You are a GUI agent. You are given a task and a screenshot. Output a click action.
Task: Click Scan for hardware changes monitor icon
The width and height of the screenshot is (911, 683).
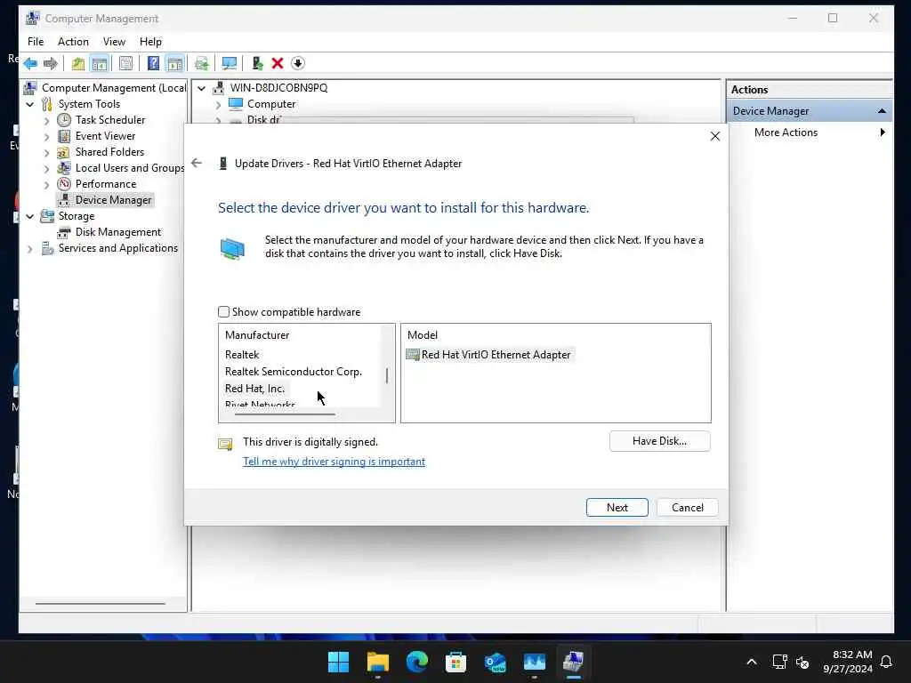tap(230, 63)
